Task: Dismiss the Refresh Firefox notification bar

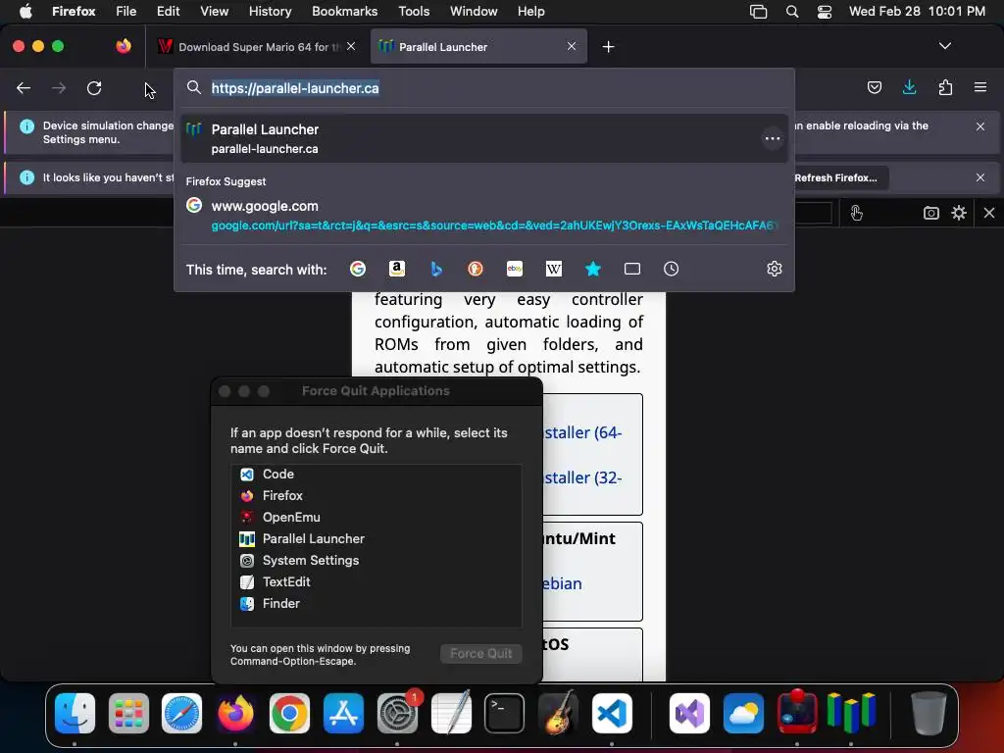Action: pos(979,177)
